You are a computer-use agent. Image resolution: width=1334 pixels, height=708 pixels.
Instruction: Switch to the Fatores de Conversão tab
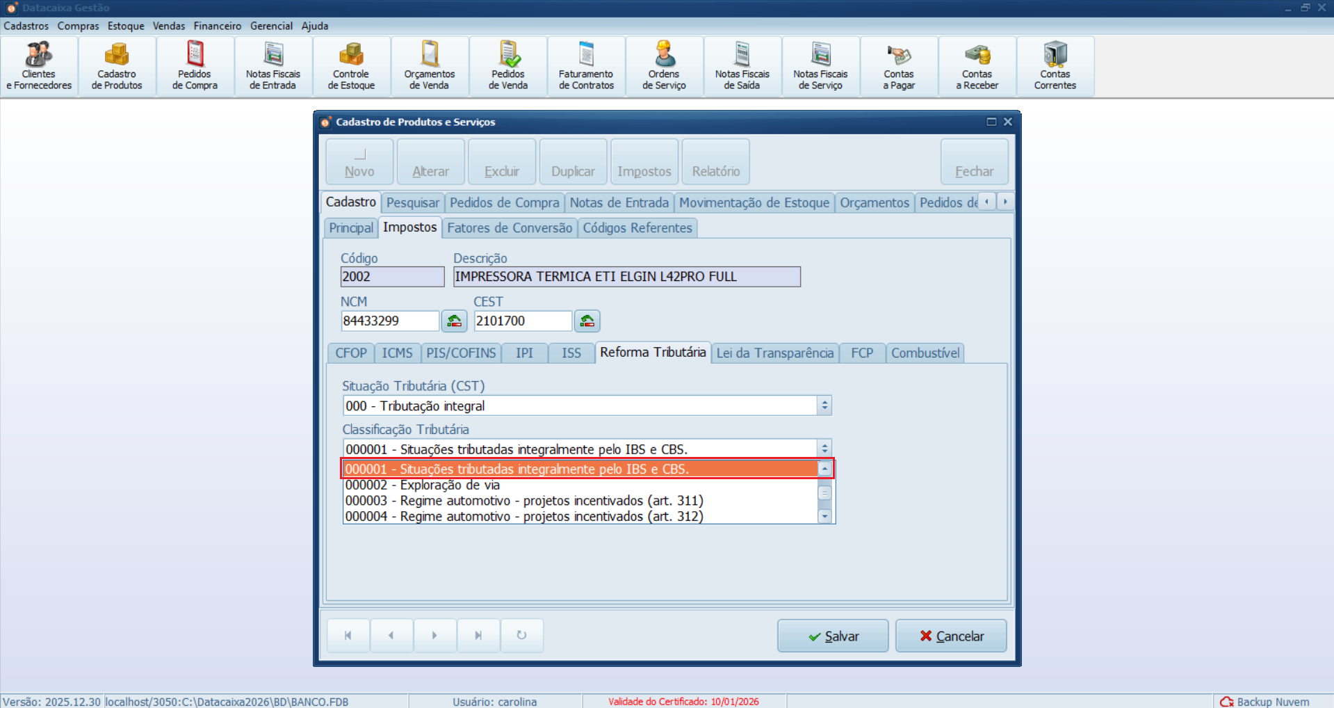coord(510,228)
